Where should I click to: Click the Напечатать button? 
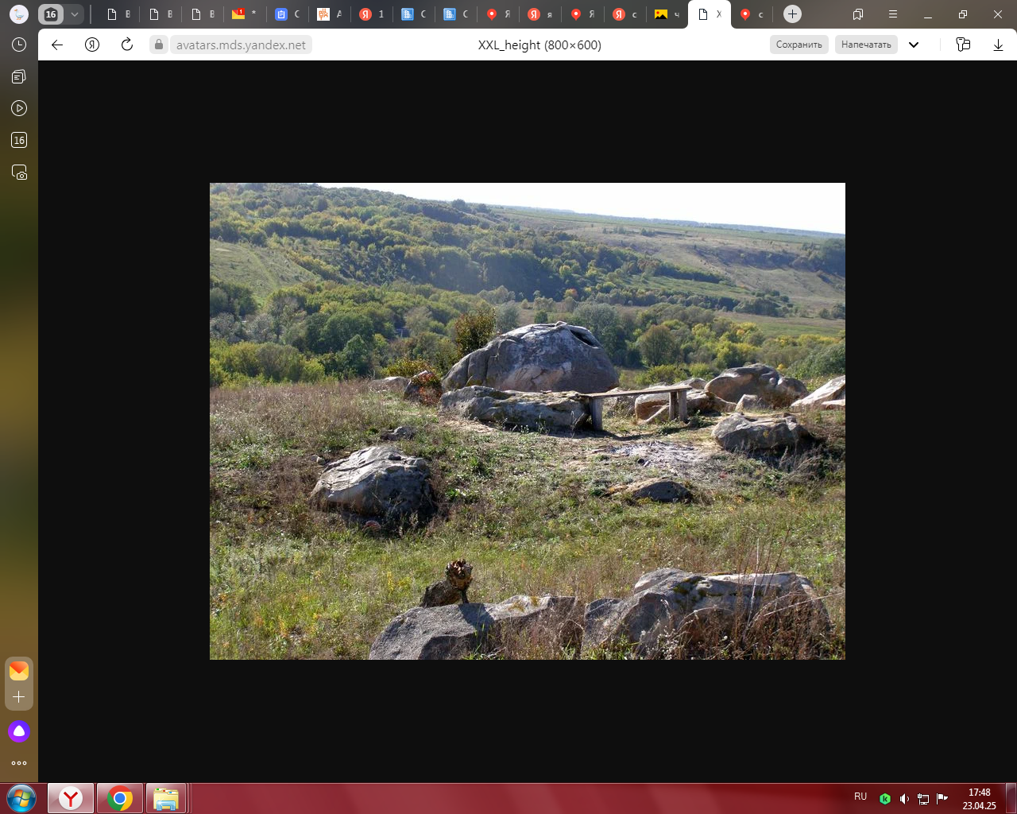click(866, 45)
